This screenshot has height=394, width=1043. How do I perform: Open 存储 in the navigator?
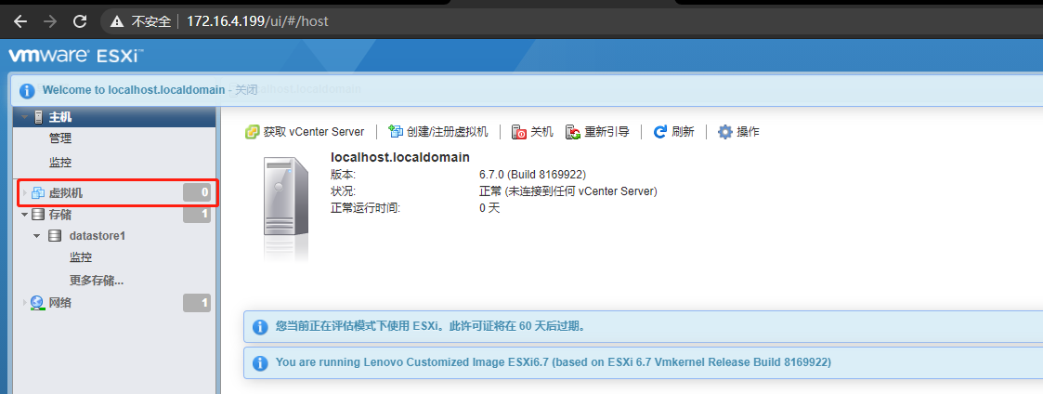[60, 215]
